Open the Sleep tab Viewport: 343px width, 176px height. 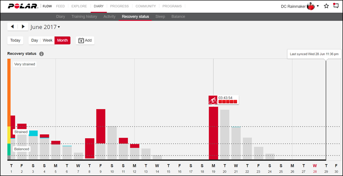click(x=160, y=17)
